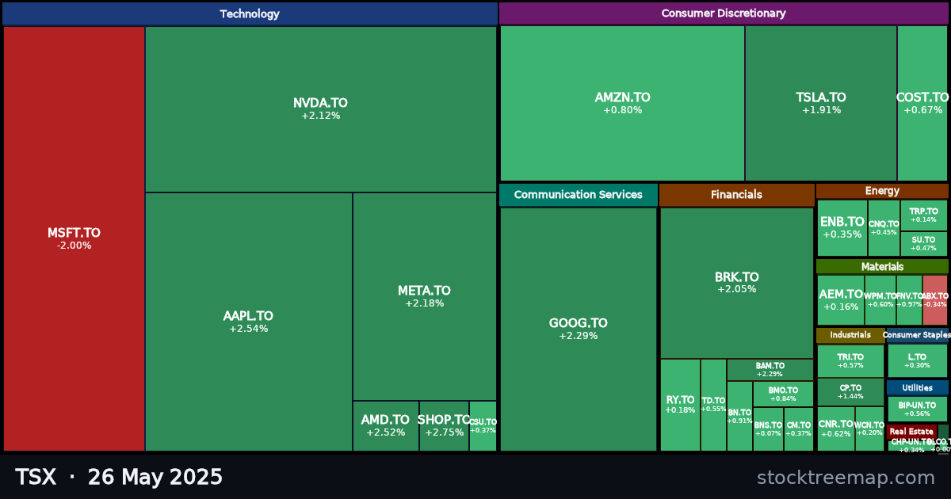Open the Industrials sector header
Image resolution: width=951 pixels, height=499 pixels.
click(x=850, y=335)
